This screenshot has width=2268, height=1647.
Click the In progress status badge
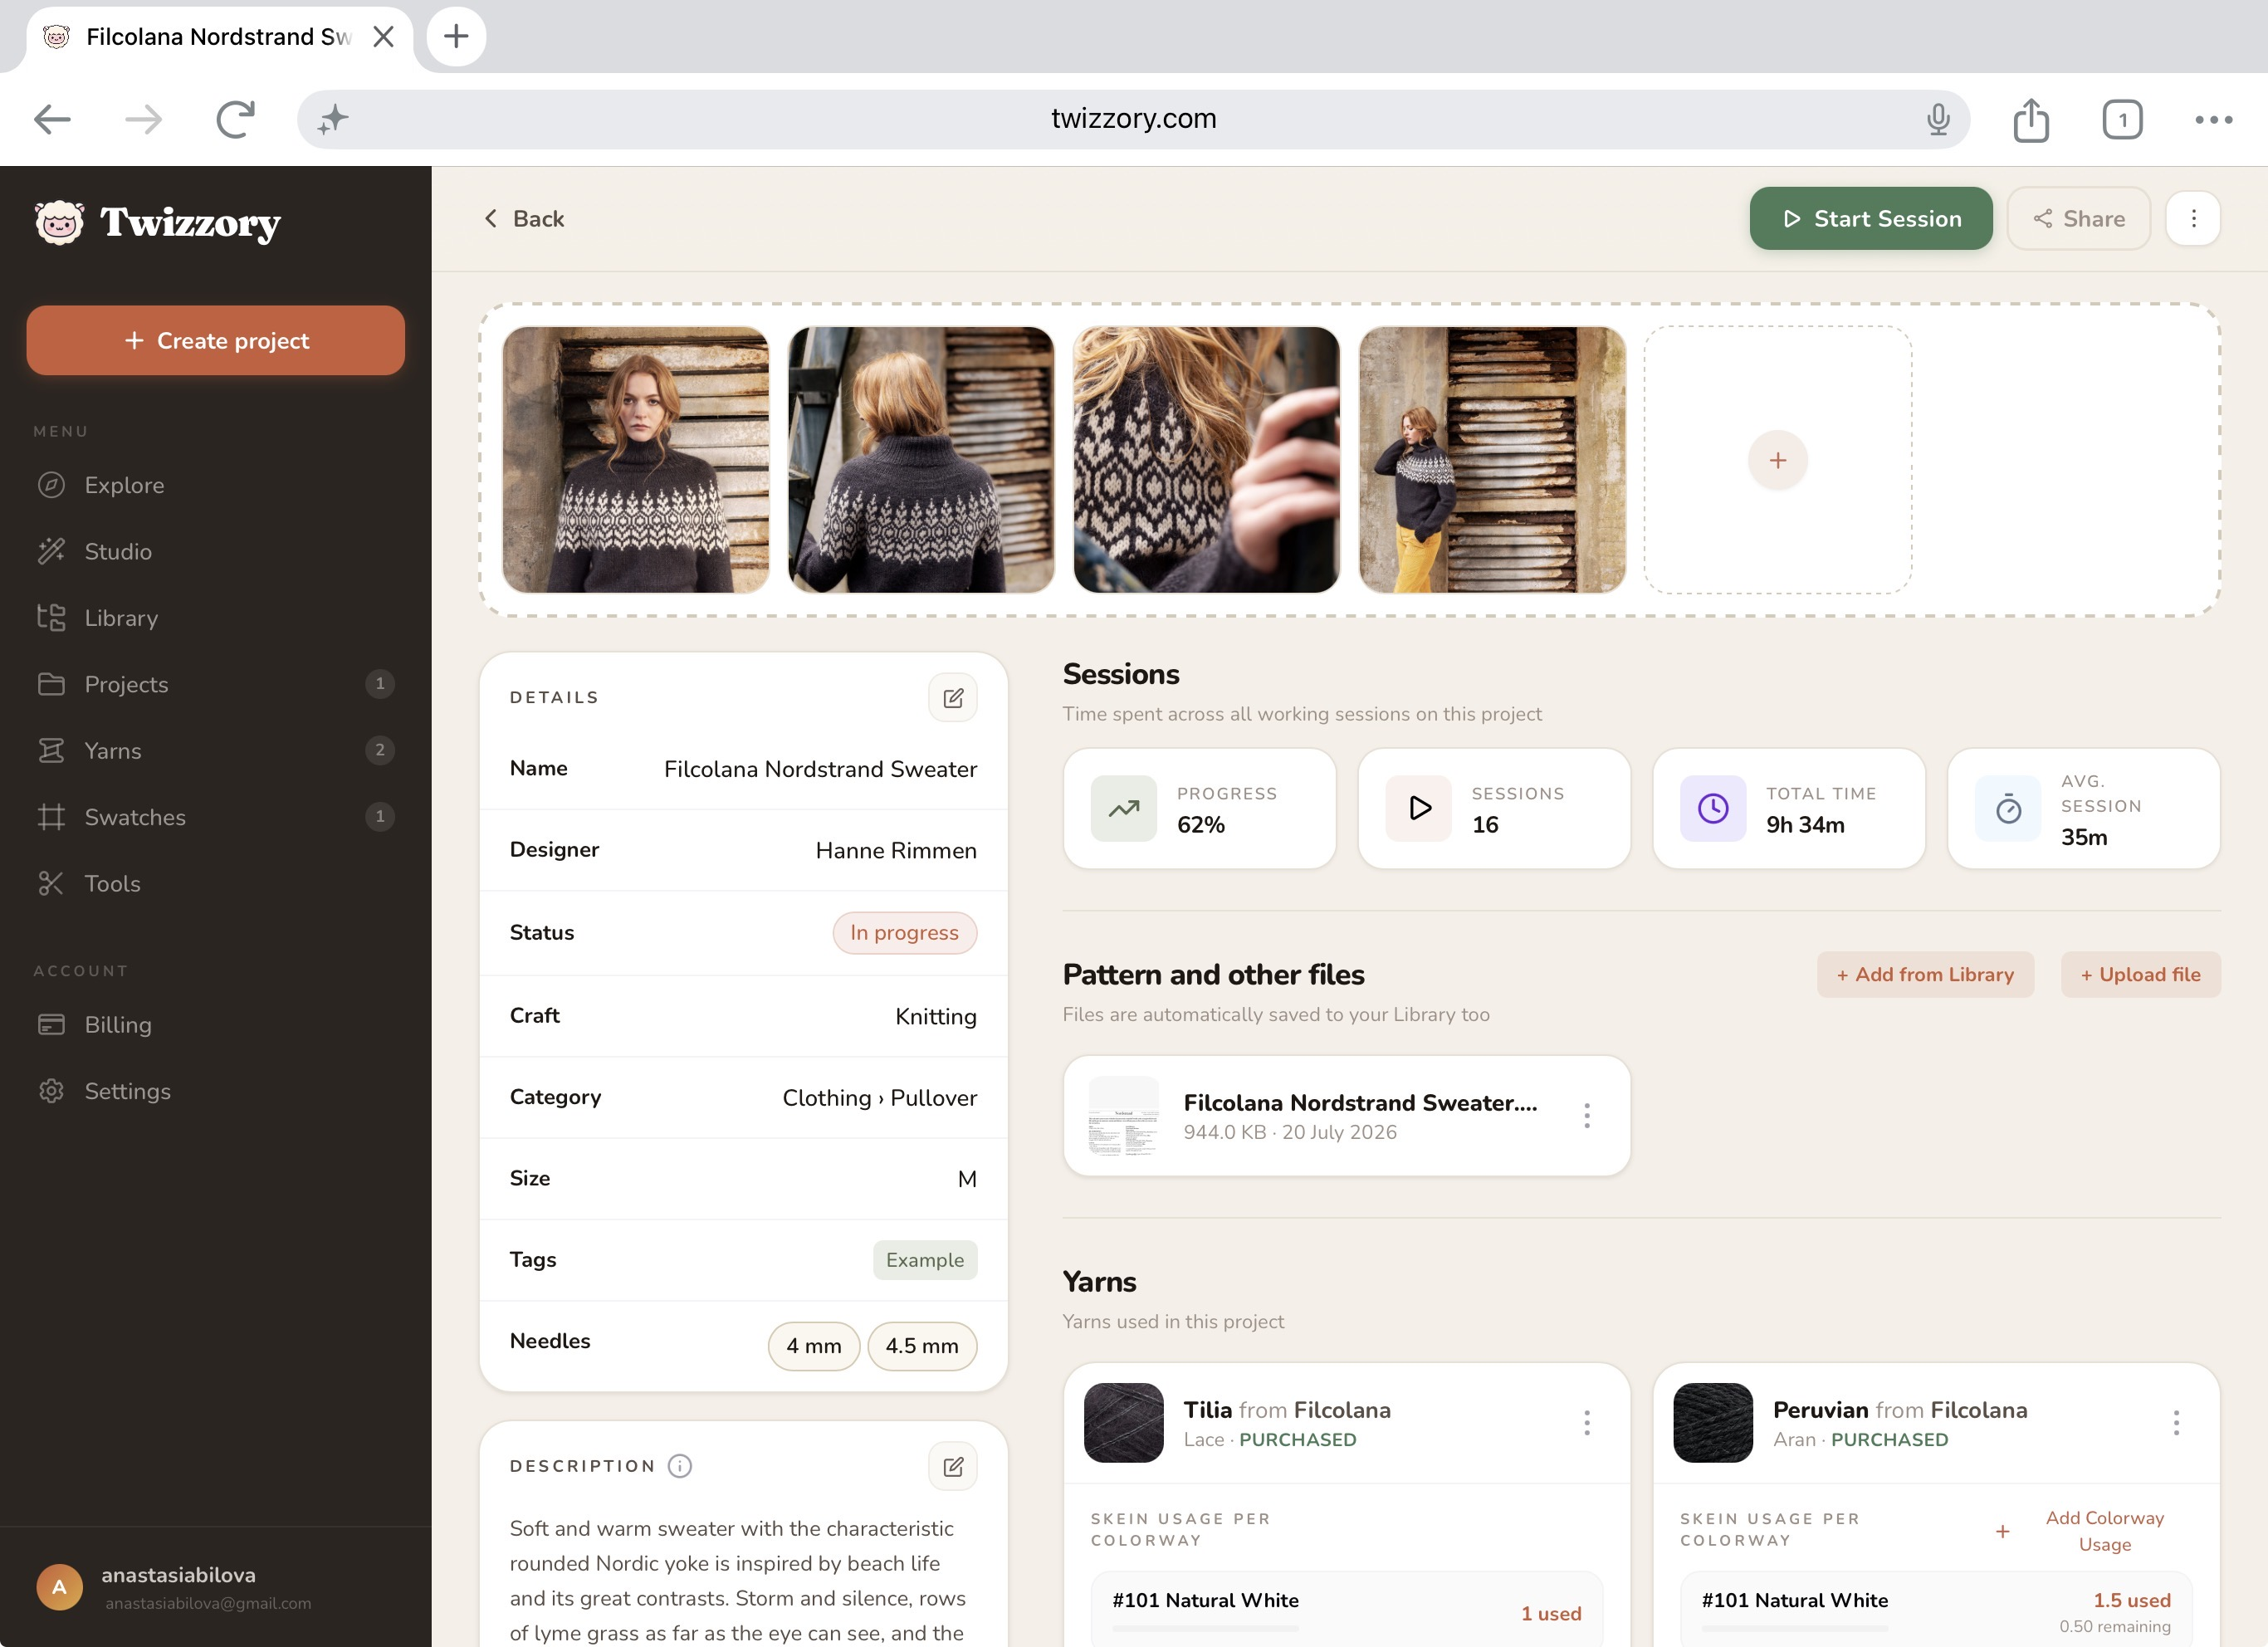(905, 933)
